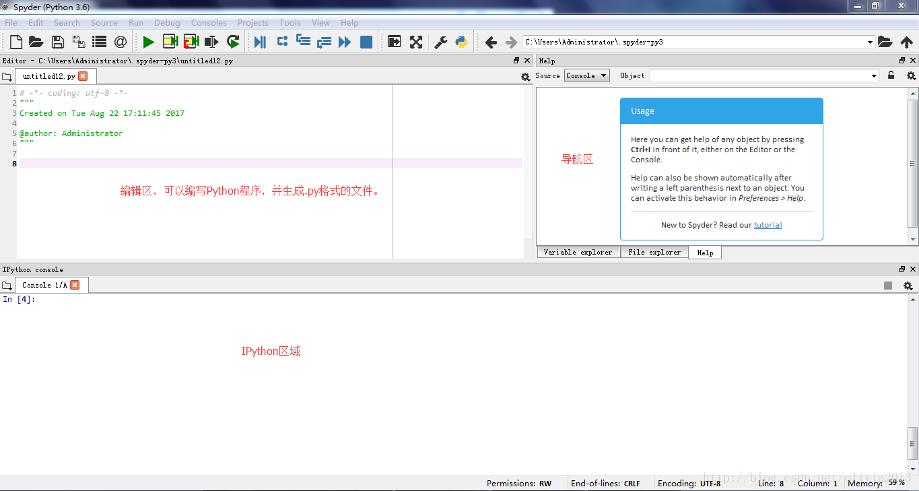Open the Editor pane options gear
Viewport: 919px width, 491px height.
point(526,77)
